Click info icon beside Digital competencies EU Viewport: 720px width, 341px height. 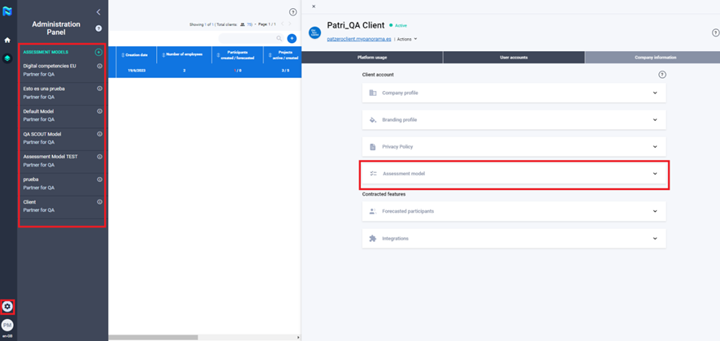coord(99,66)
